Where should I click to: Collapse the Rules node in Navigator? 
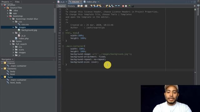click(2, 77)
